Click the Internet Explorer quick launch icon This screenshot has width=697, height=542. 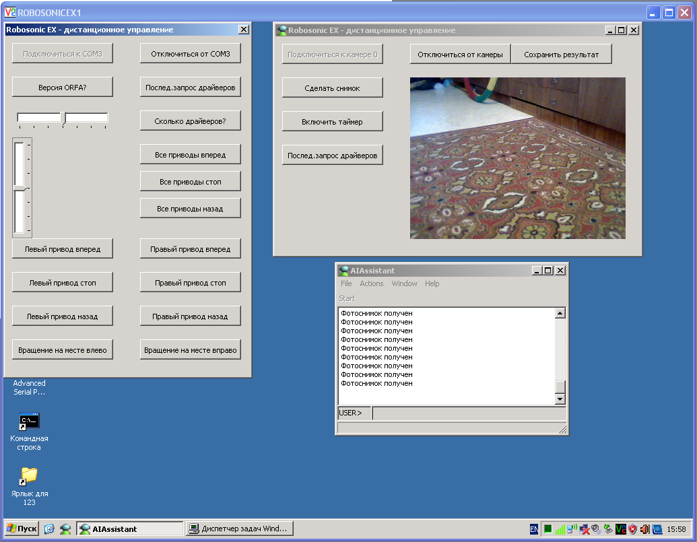(x=49, y=529)
